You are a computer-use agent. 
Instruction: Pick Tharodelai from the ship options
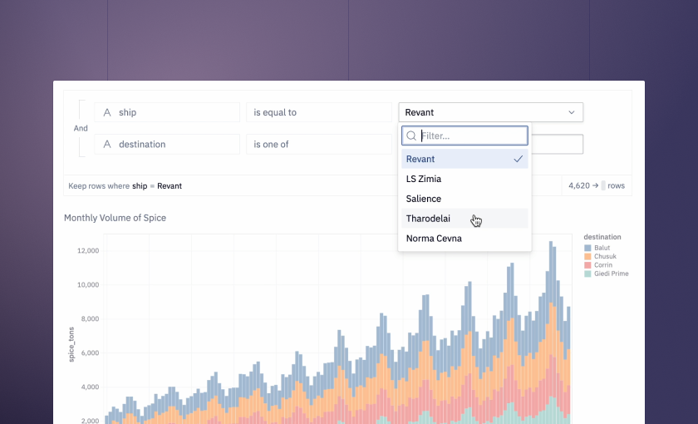465,219
